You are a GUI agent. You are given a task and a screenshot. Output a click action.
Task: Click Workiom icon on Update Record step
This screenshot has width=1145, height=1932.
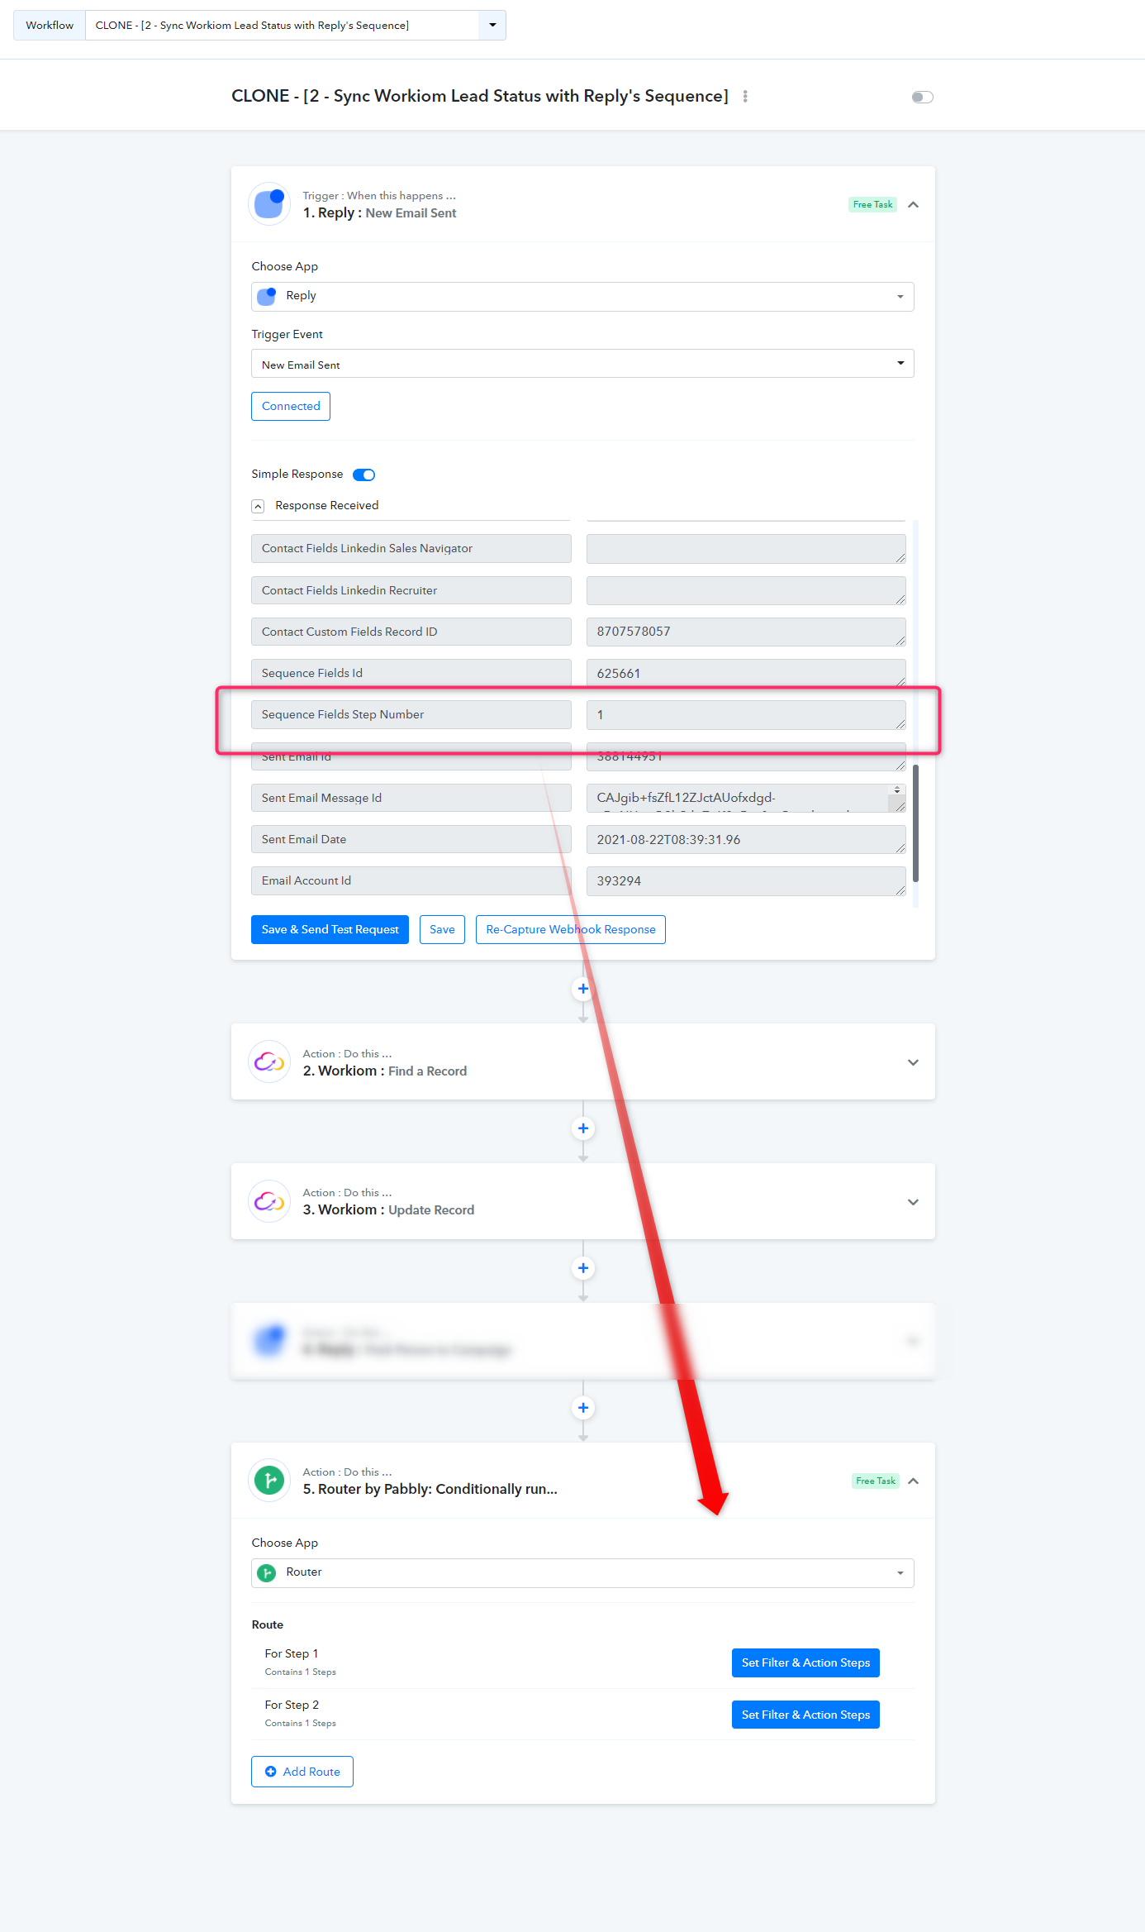click(269, 1201)
